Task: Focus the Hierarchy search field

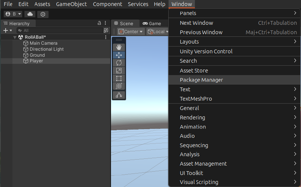Action: [x=60, y=30]
